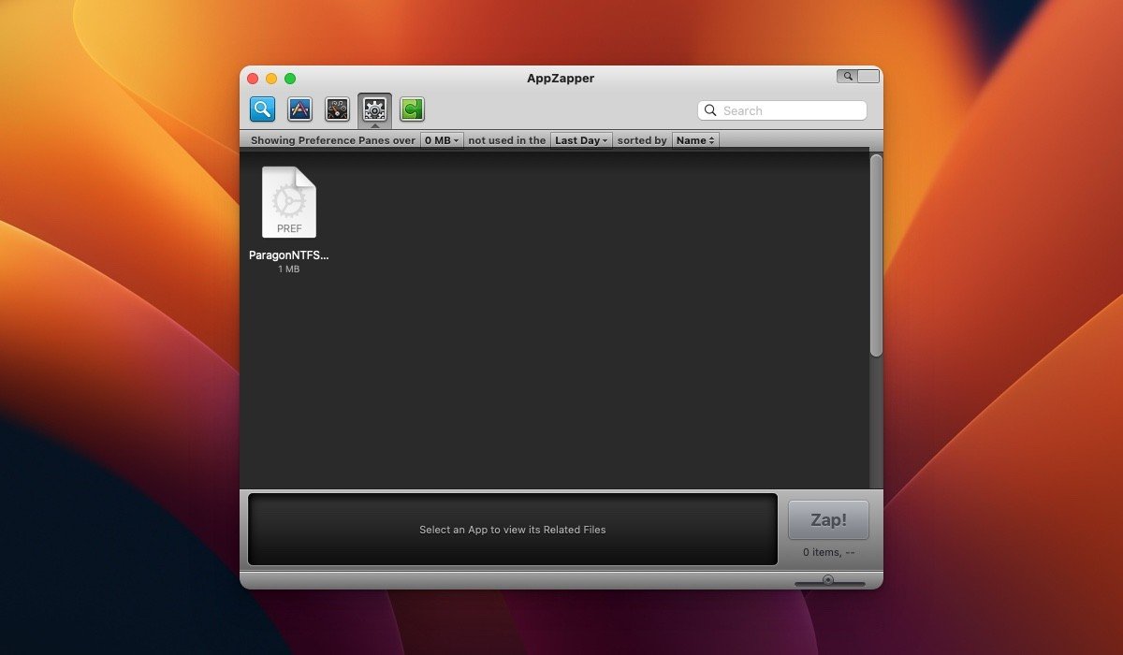Expand the Last Day time filter
The image size is (1123, 655).
pyautogui.click(x=581, y=140)
